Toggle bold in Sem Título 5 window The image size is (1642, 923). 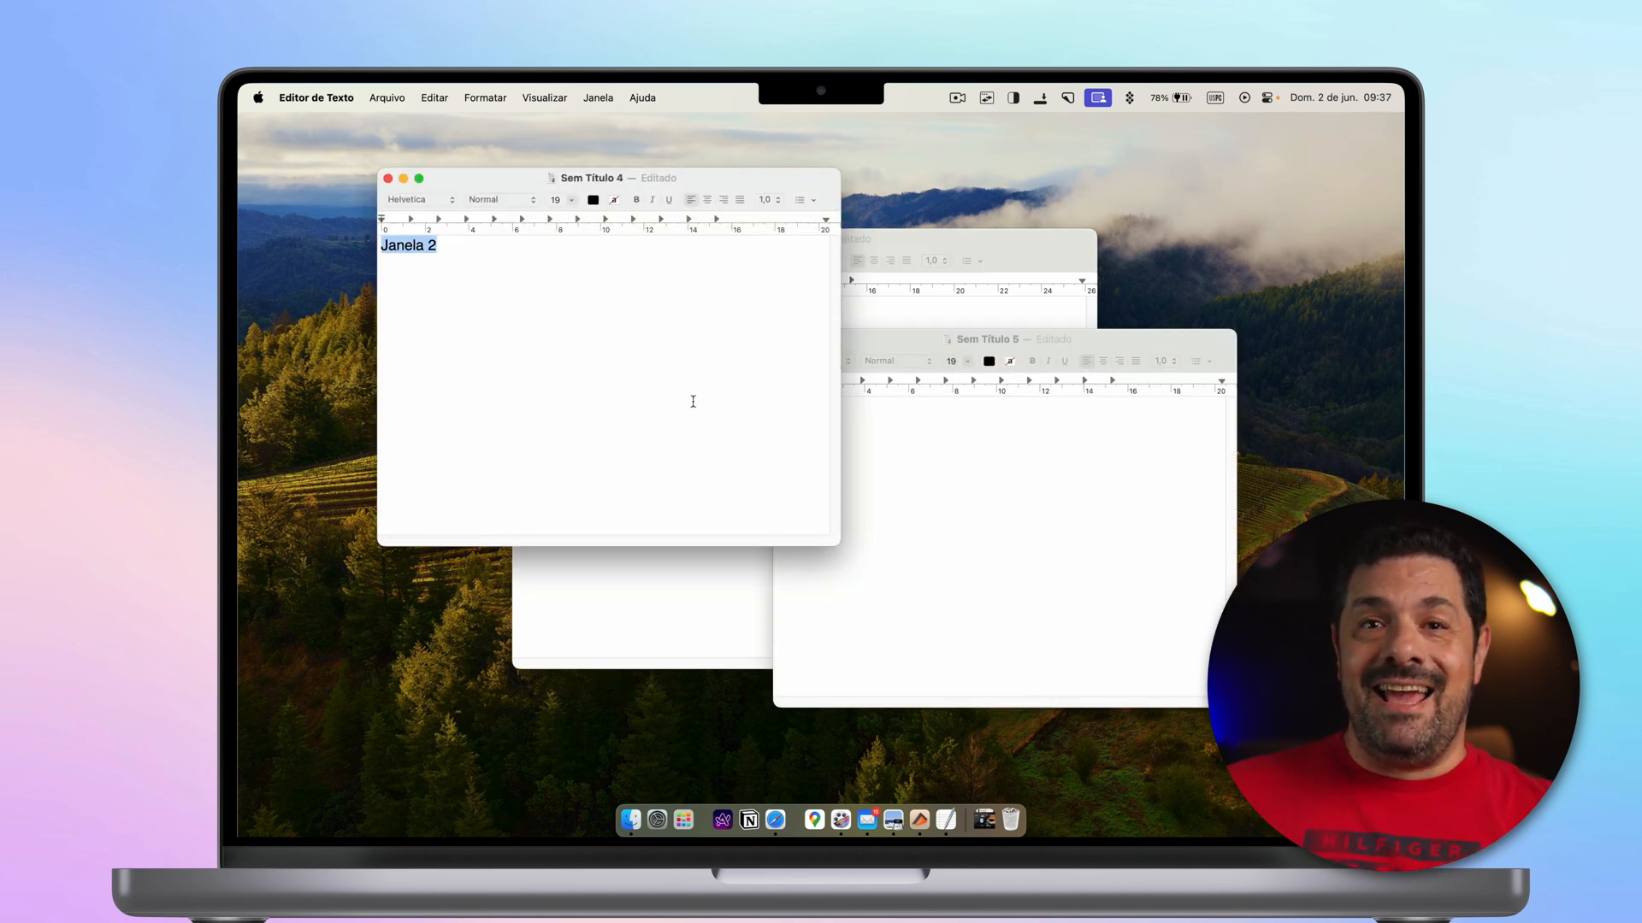click(1032, 362)
